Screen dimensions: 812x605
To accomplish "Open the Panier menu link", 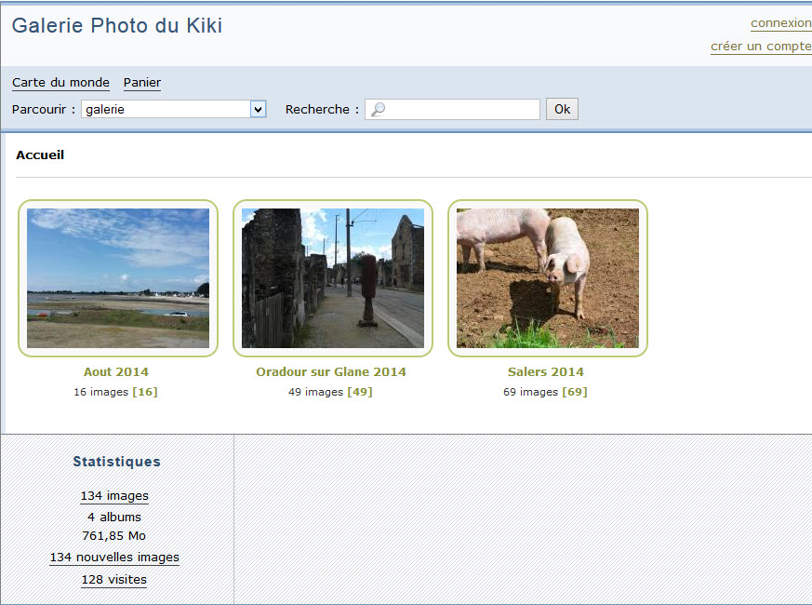I will click(142, 83).
